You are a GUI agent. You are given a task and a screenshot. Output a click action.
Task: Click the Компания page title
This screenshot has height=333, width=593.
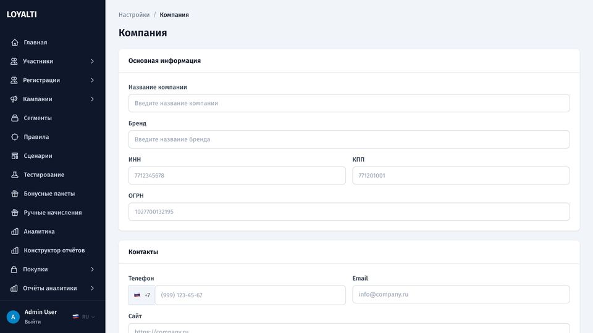coord(143,33)
